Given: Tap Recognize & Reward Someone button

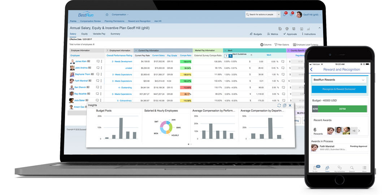Looking at the screenshot, I should [x=339, y=89].
